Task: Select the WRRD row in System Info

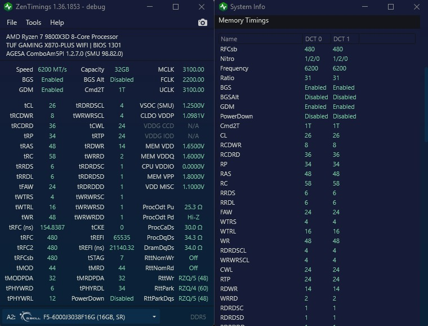Action: coord(316,298)
